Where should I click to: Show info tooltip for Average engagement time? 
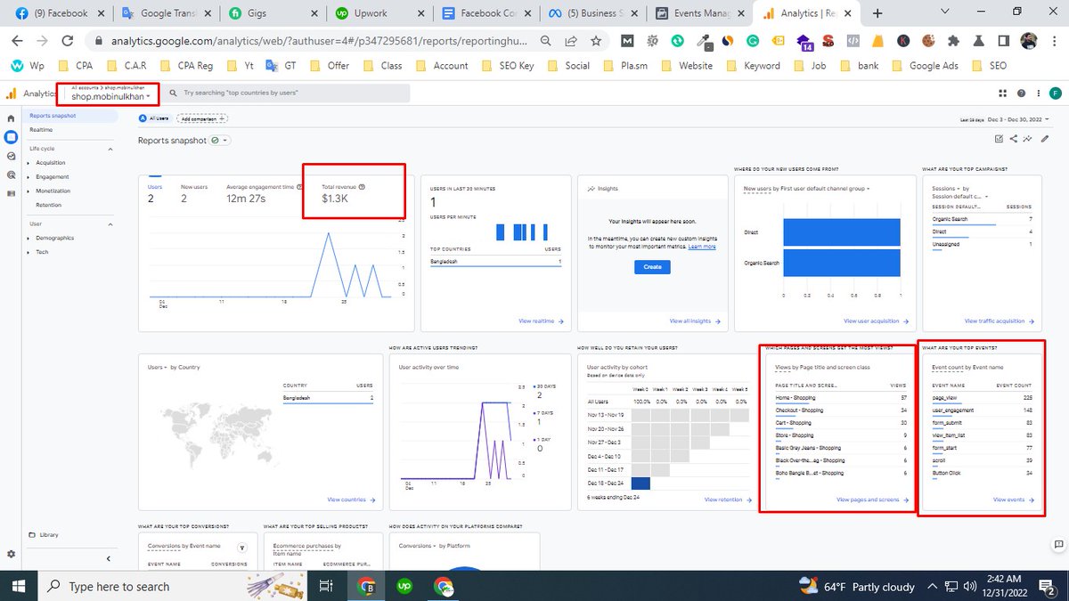click(x=299, y=187)
